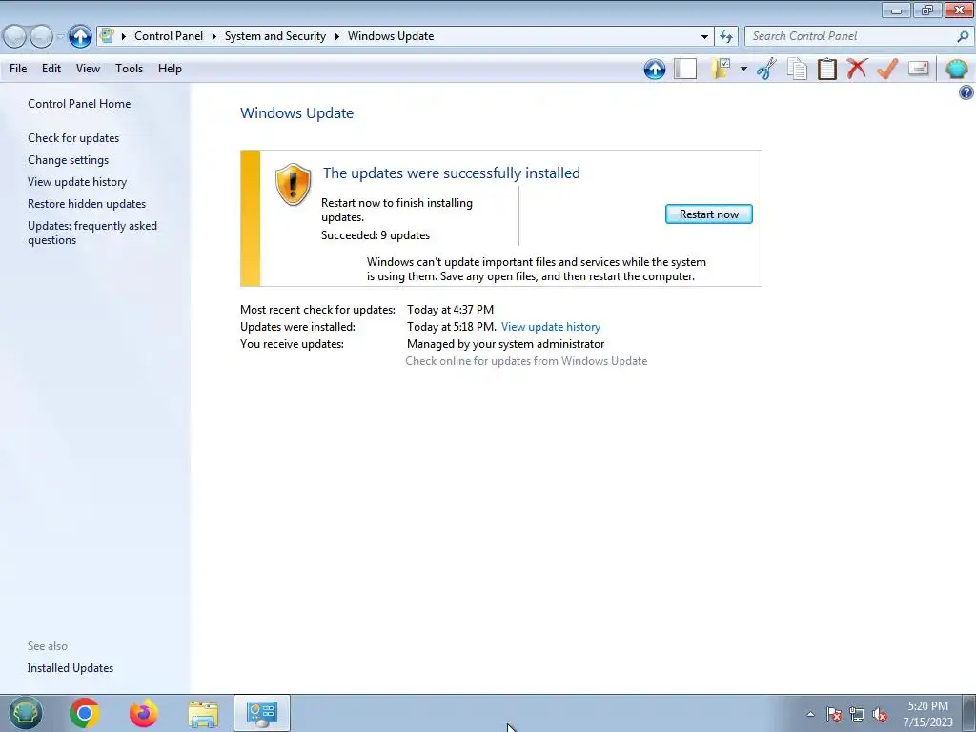Viewport: 976px width, 732px height.
Task: Click the clipboard Paste icon
Action: [826, 69]
